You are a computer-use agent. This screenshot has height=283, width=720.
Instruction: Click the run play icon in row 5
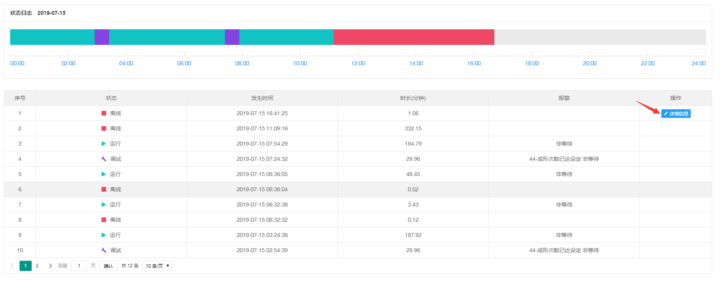coord(104,174)
